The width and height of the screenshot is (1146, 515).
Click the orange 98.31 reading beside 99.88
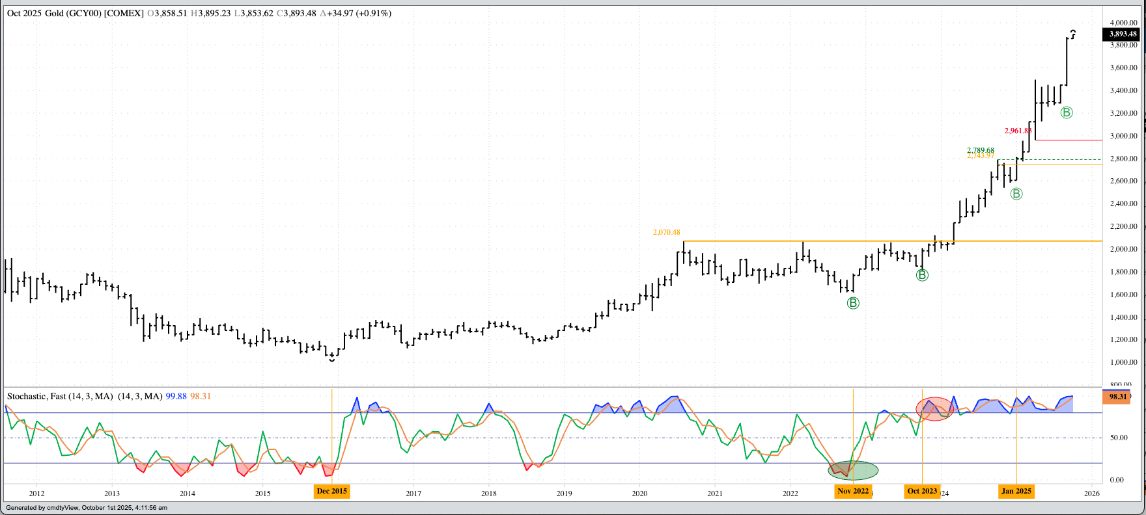click(201, 396)
